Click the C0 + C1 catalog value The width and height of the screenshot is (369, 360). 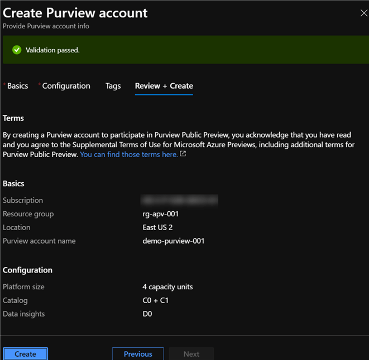156,300
